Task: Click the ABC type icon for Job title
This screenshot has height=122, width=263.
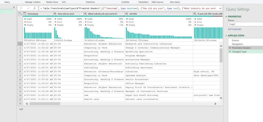Action: coord(127,14)
